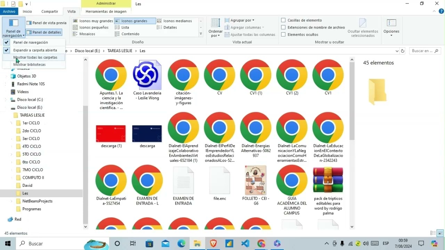The width and height of the screenshot is (445, 250).
Task: Select Mostrar todas las carpetas
Action: click(34, 57)
